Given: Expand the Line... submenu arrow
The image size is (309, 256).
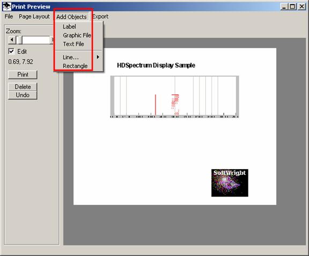Looking at the screenshot, I should [98, 57].
